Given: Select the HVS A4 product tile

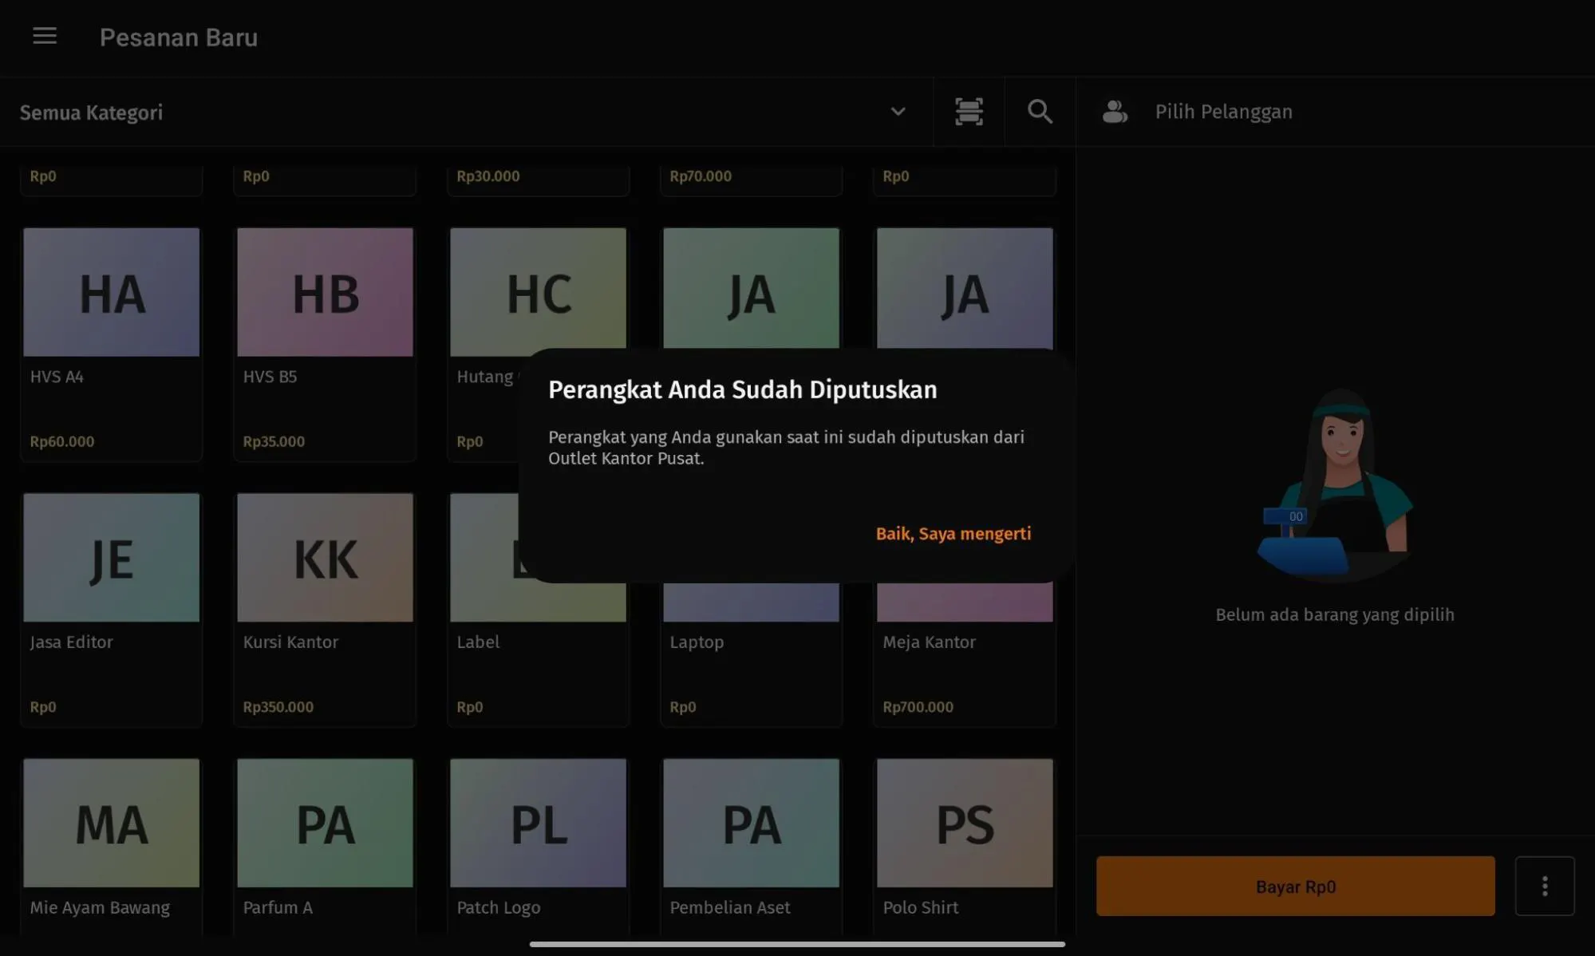Looking at the screenshot, I should click(111, 343).
